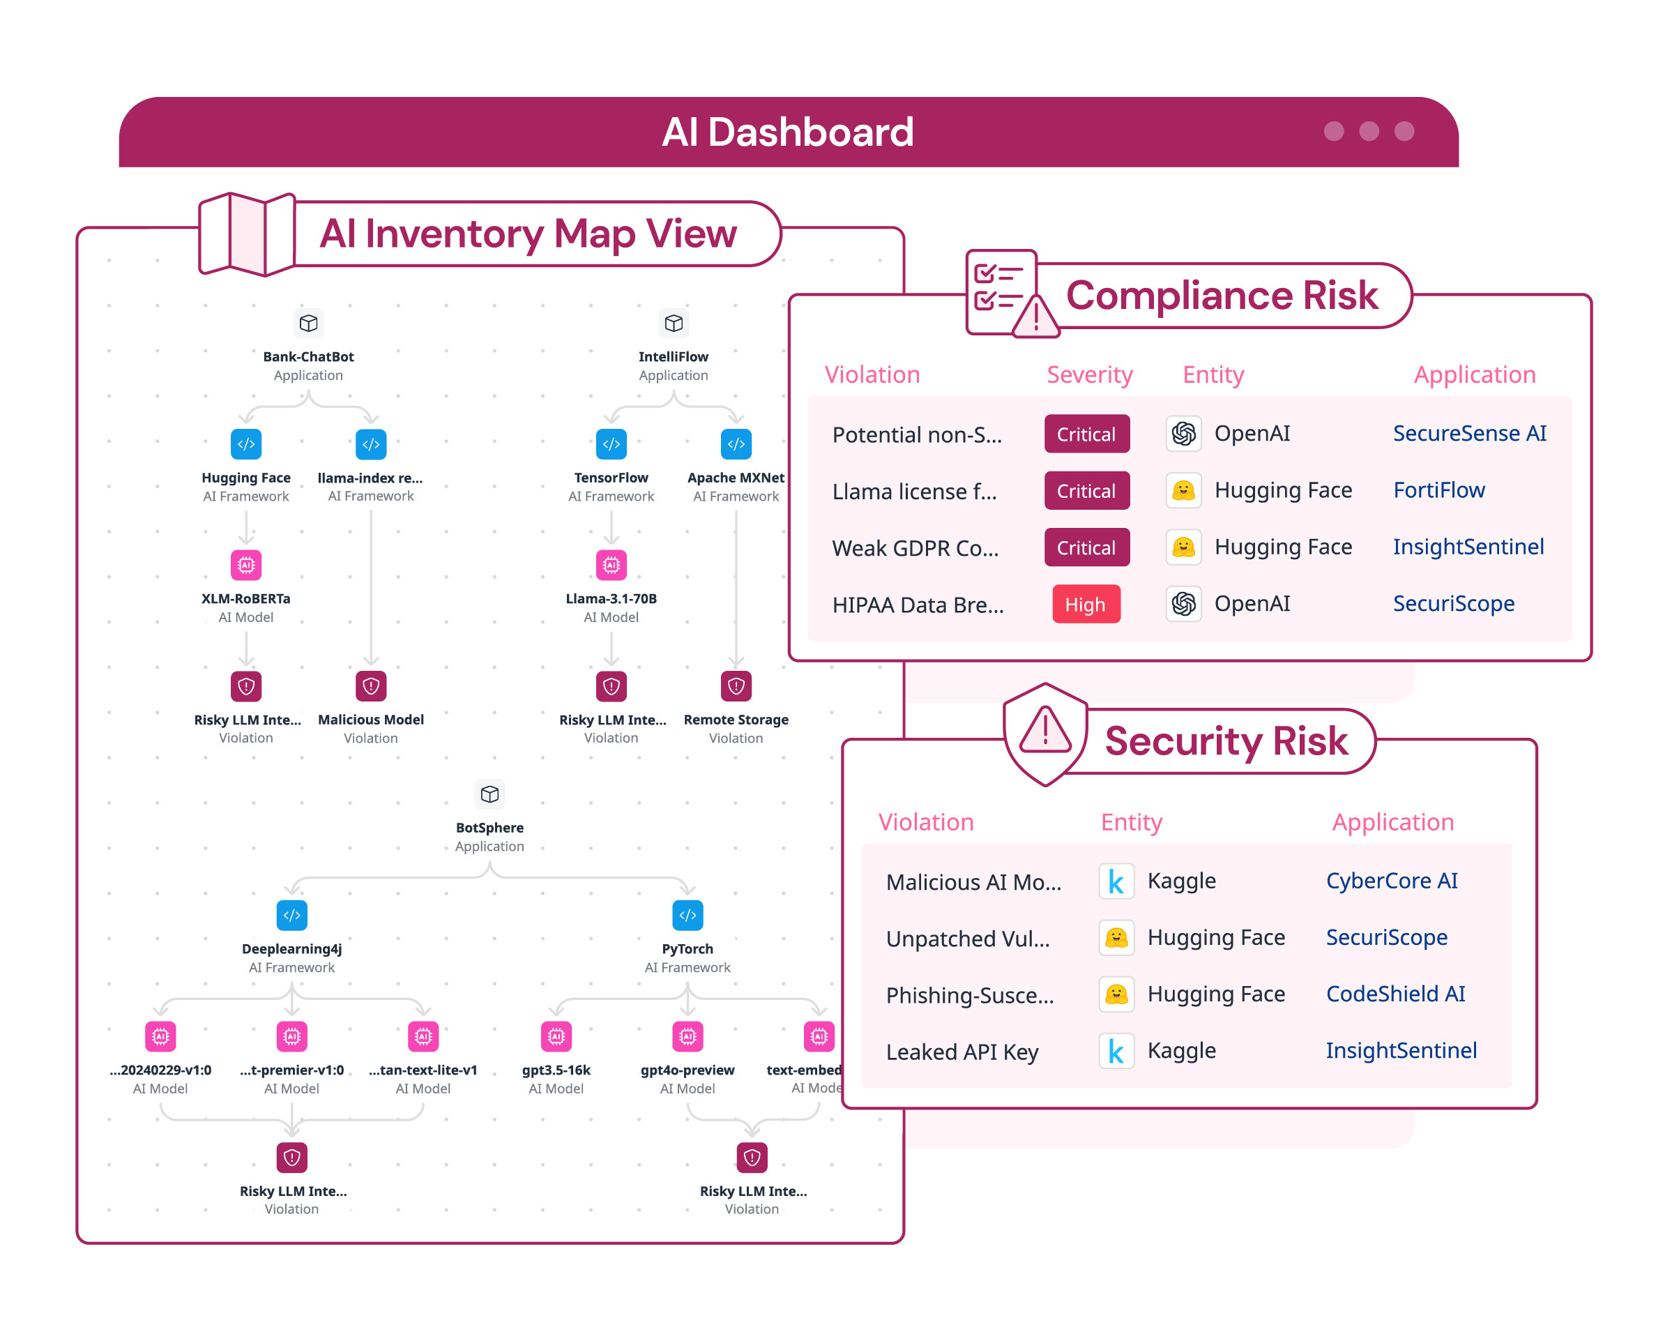Image resolution: width=1679 pixels, height=1334 pixels.
Task: Click Violation column header in Compliance Risk
Action: point(872,374)
